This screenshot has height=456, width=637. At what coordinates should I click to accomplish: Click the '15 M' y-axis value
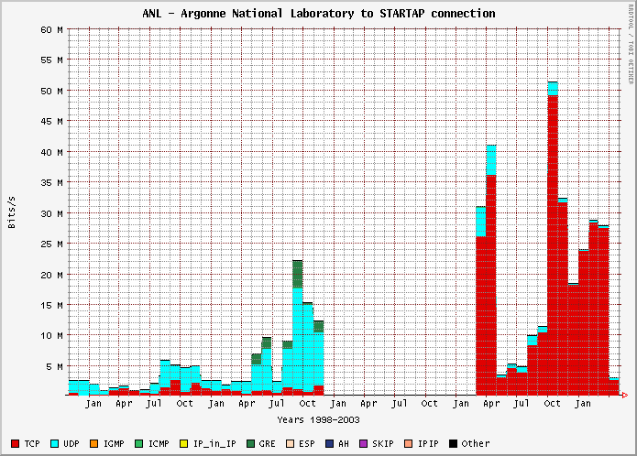[x=51, y=305]
